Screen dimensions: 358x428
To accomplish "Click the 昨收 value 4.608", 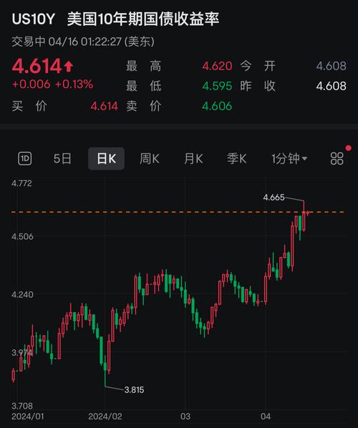I will pyautogui.click(x=332, y=86).
